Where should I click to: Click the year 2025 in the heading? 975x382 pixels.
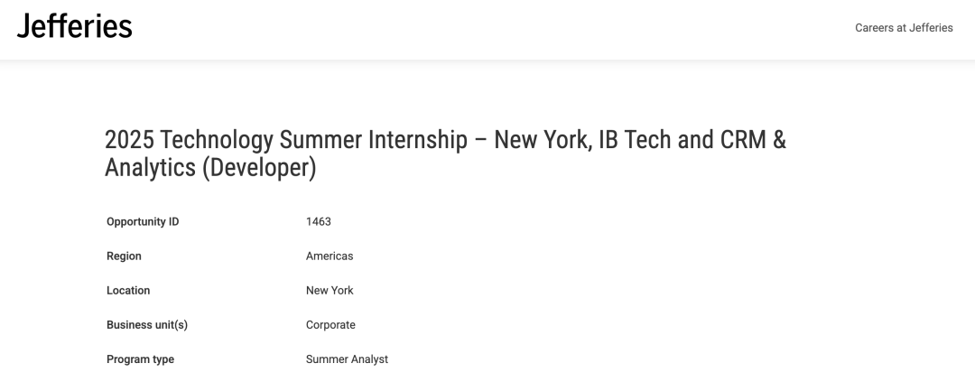(x=129, y=140)
